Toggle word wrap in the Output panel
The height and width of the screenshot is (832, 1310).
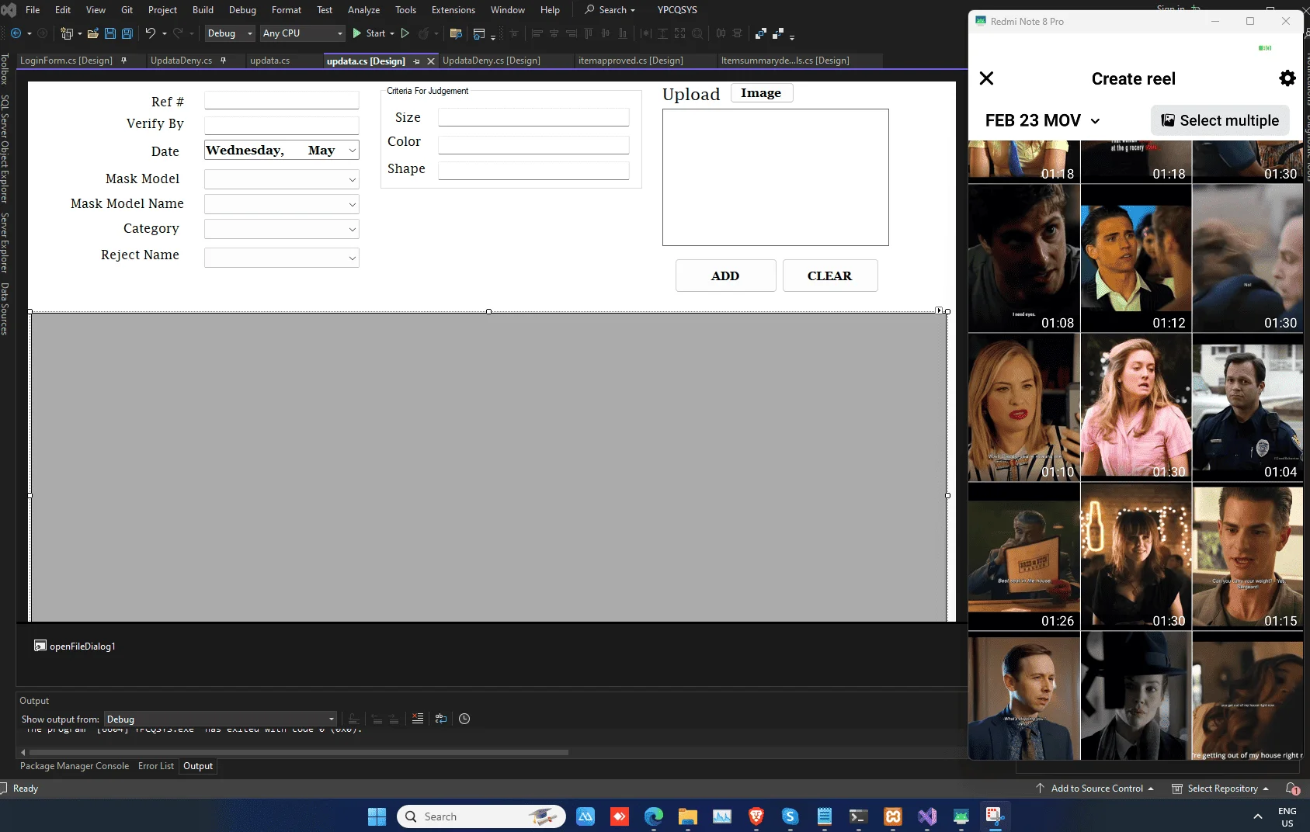click(441, 719)
